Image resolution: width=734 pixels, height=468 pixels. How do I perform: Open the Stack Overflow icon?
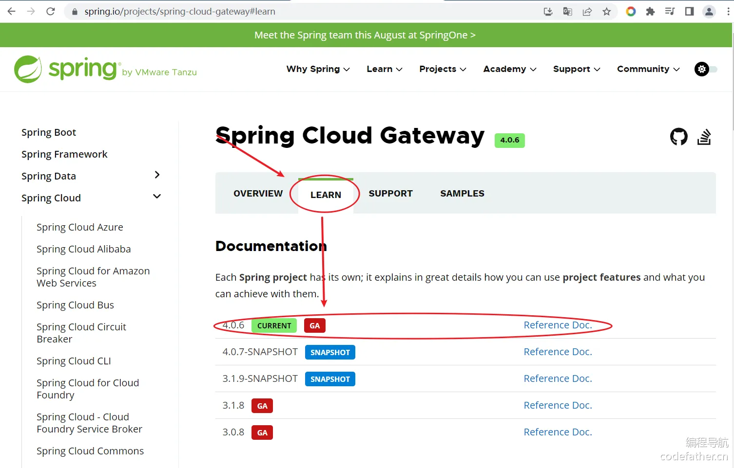pyautogui.click(x=704, y=137)
